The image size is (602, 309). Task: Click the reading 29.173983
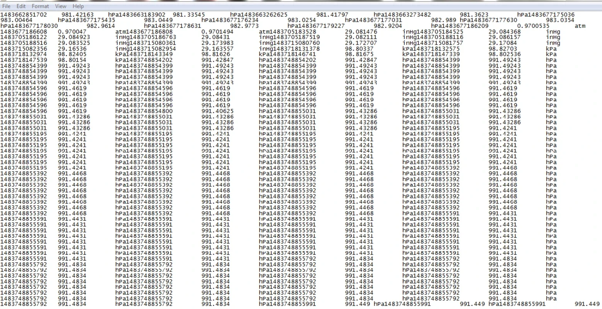pyautogui.click(x=218, y=43)
